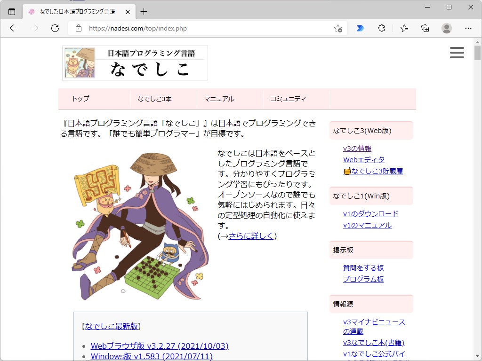
Task: Open the Collections icon in the toolbar
Action: tap(425, 28)
